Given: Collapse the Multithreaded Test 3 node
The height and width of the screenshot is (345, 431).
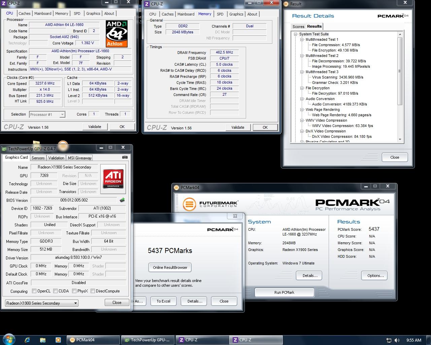Looking at the screenshot, I should click(x=302, y=72).
